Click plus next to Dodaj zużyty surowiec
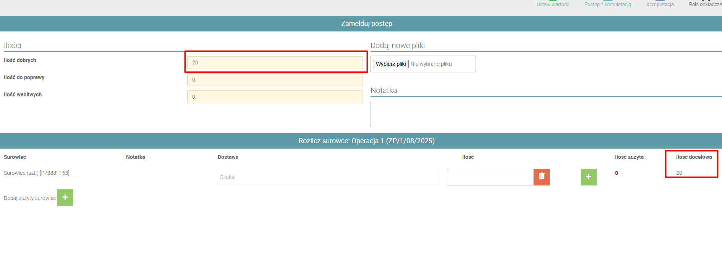The width and height of the screenshot is (722, 267). (65, 197)
